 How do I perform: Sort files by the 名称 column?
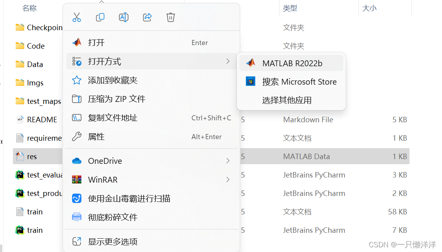coord(29,8)
